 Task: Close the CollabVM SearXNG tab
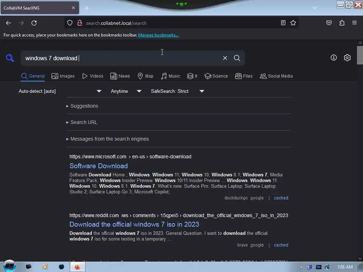(x=73, y=8)
